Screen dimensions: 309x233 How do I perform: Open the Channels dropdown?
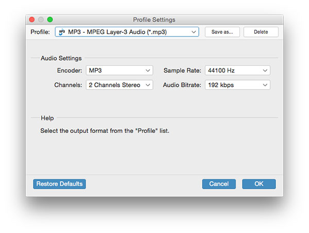click(x=119, y=85)
